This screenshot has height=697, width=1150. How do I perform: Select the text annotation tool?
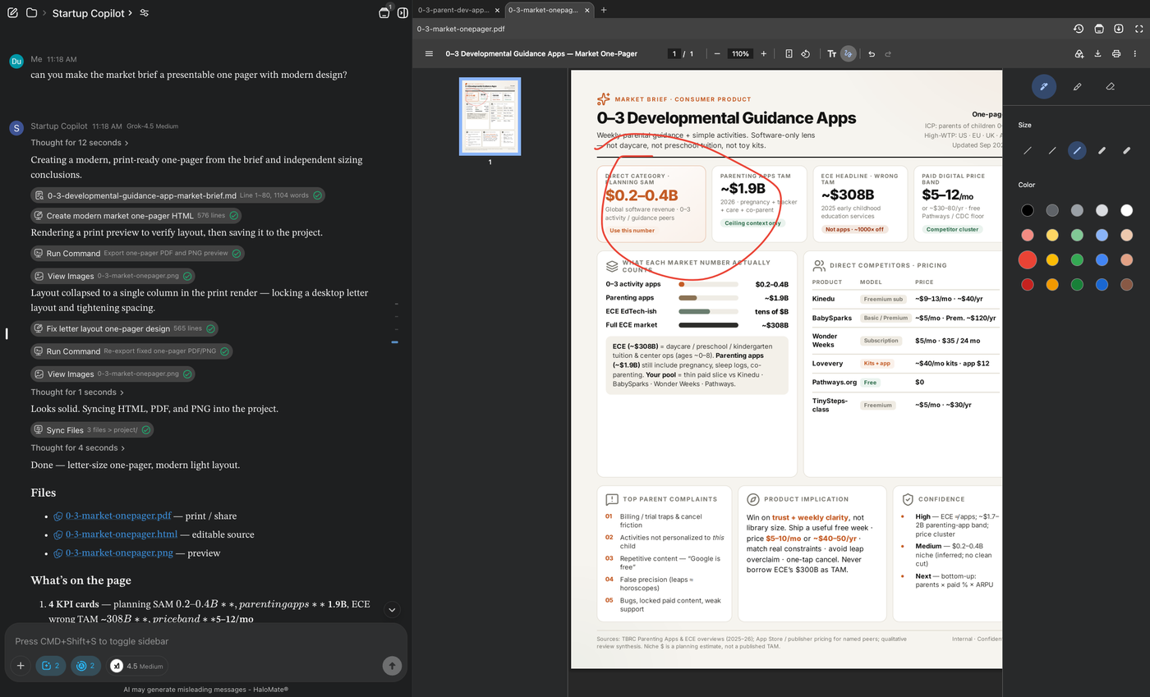pos(831,53)
